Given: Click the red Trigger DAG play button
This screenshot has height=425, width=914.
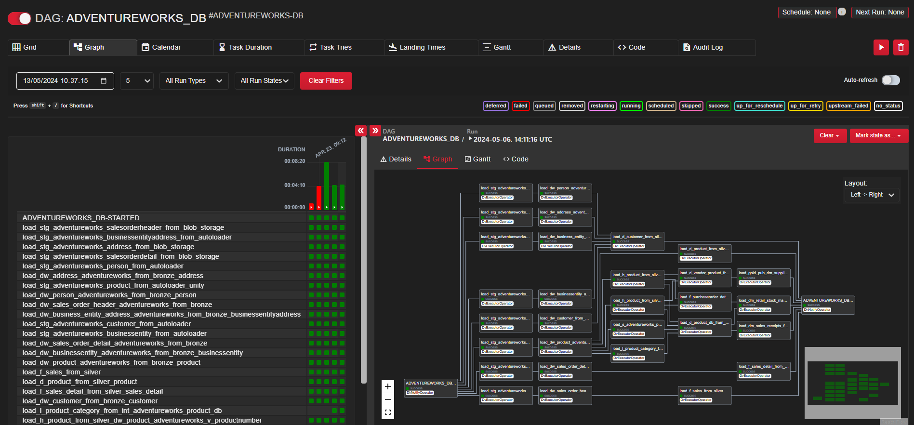Looking at the screenshot, I should (881, 47).
